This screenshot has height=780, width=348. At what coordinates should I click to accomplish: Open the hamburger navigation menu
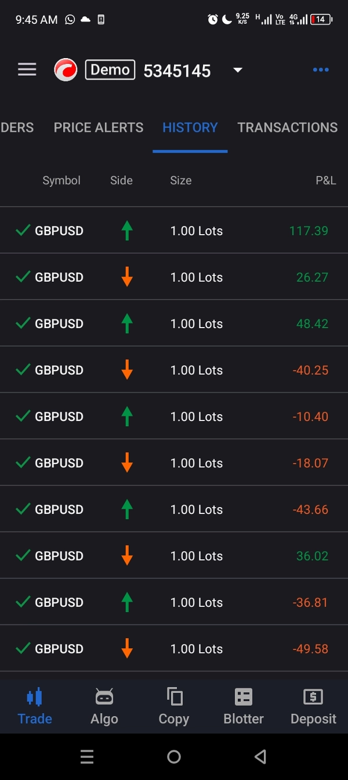coord(27,69)
